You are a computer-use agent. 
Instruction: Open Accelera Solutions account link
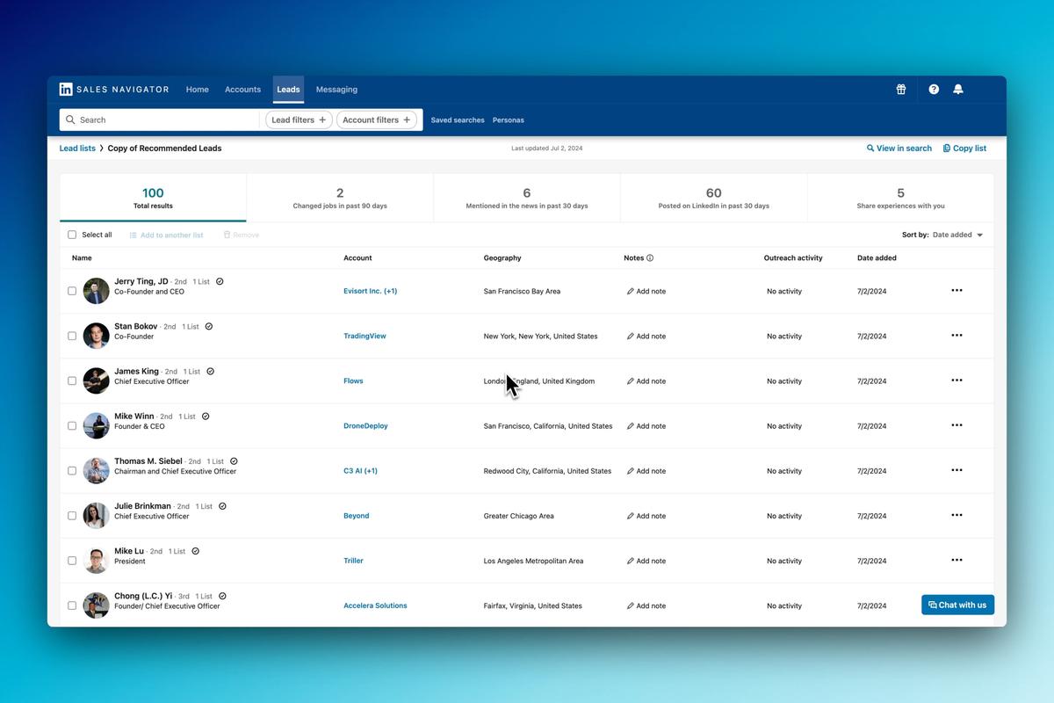[x=375, y=605]
